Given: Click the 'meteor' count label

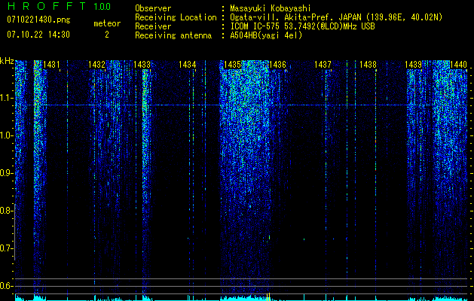Looking at the screenshot, I should [107, 23].
